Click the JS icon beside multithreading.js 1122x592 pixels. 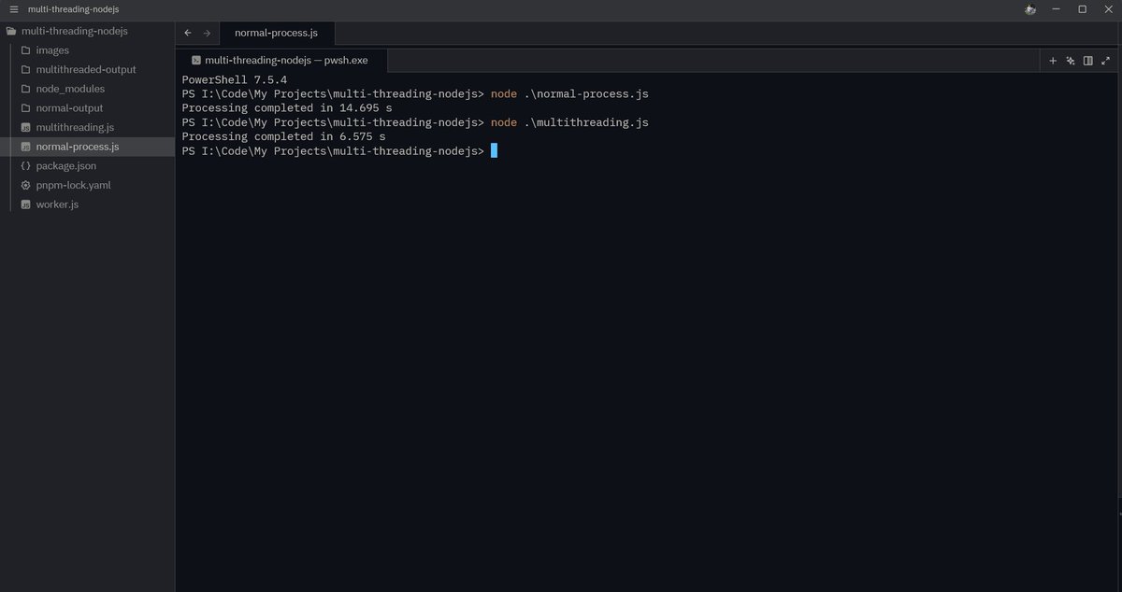(26, 127)
